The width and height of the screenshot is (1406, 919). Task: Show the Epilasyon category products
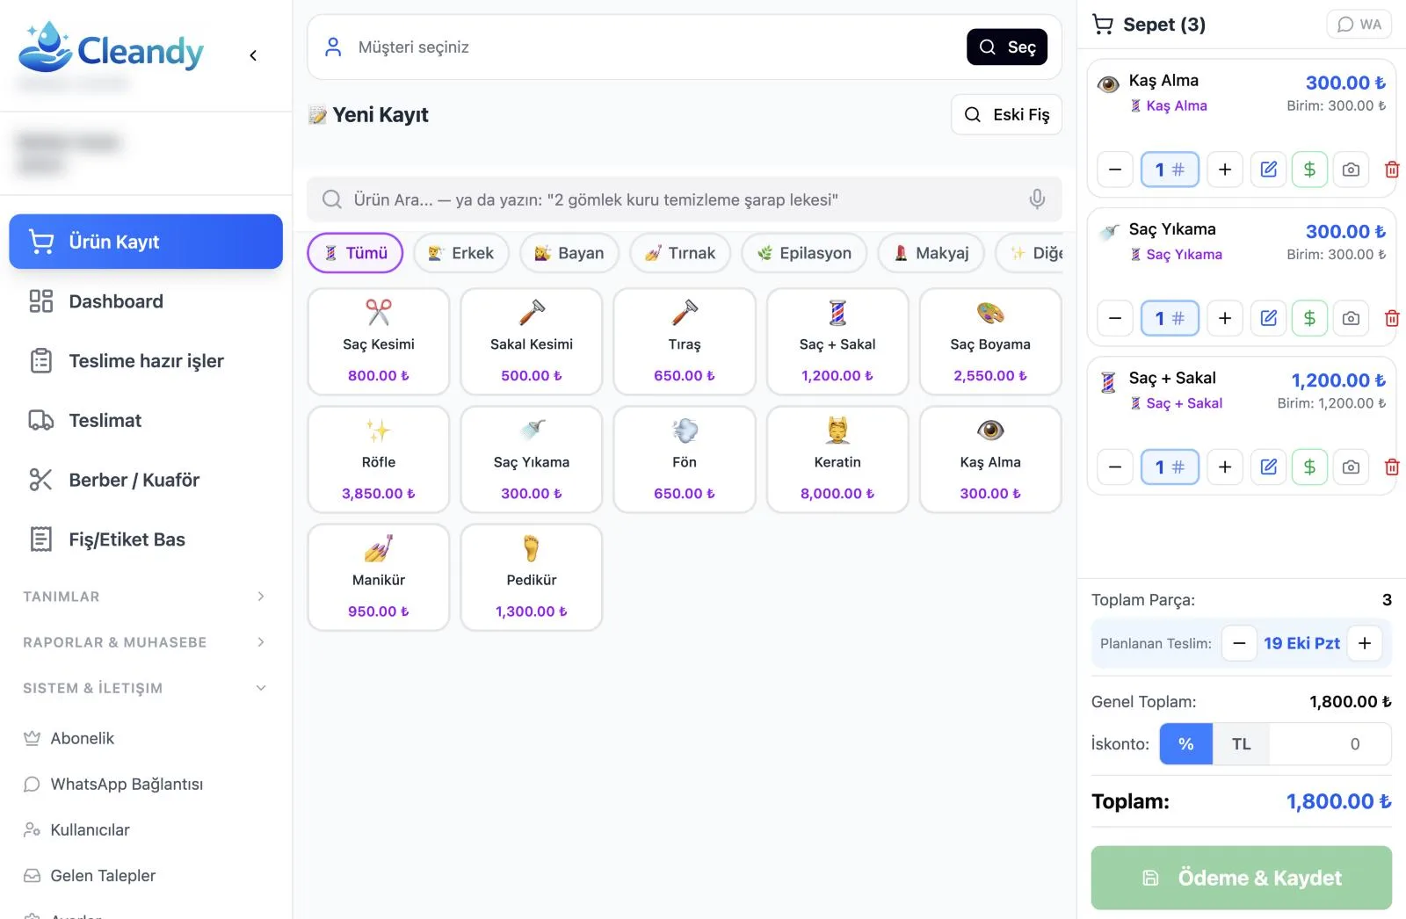[804, 253]
